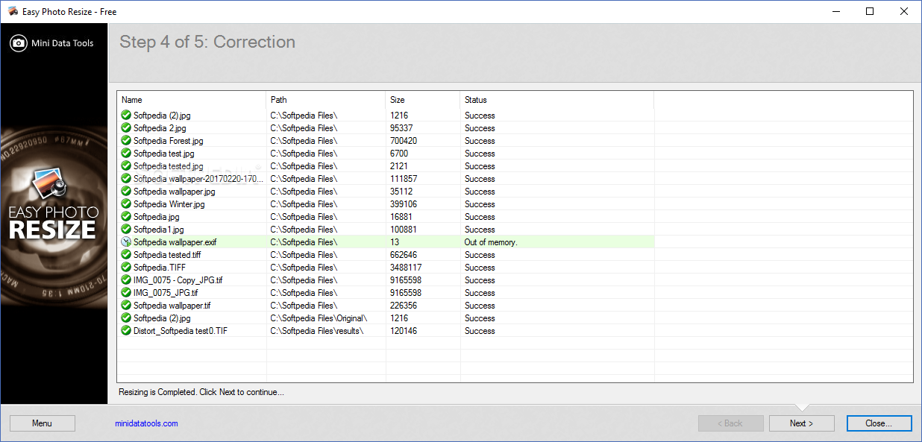922x442 pixels.
Task: Click size value 3488117
Action: (406, 268)
